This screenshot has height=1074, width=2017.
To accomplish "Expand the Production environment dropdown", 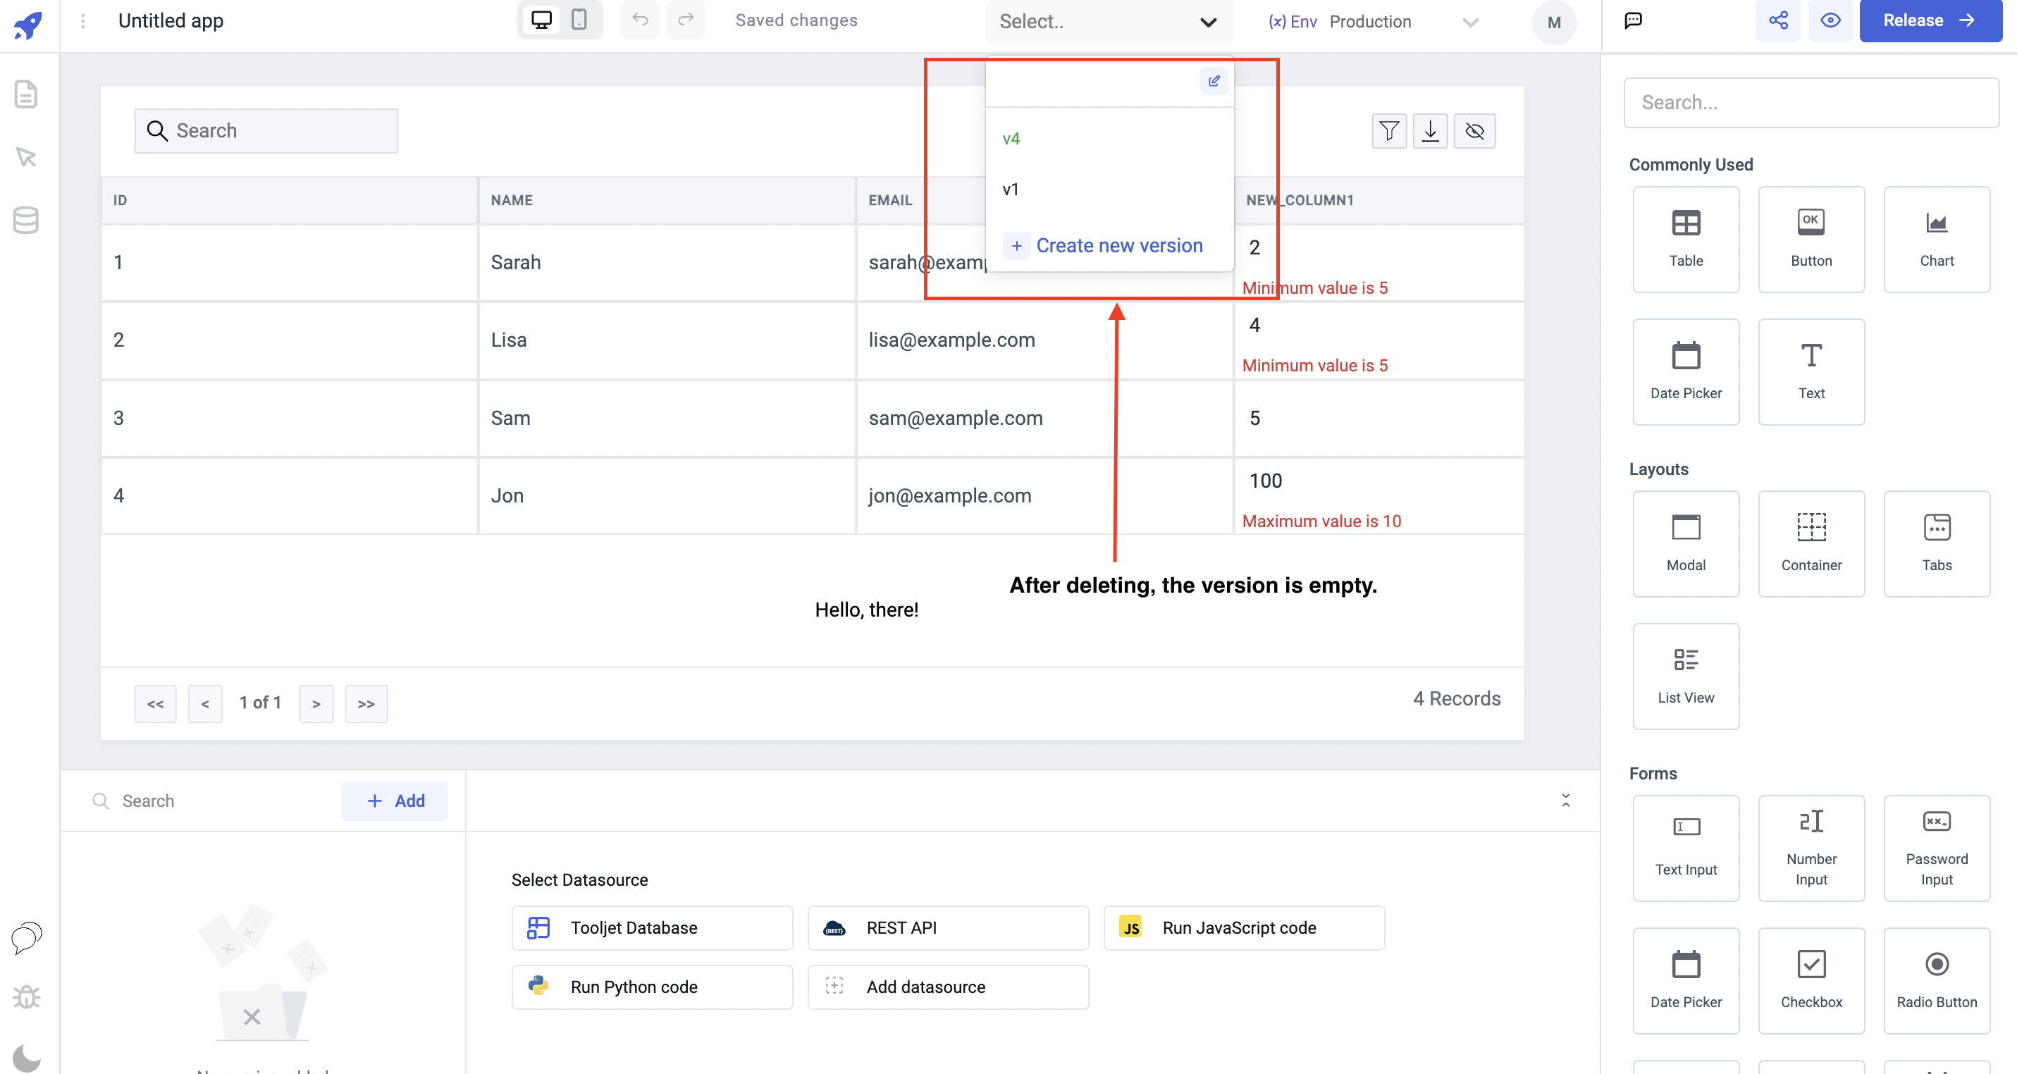I will coord(1469,21).
